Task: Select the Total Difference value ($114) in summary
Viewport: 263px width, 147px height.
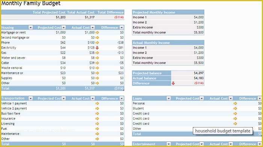Action: pyautogui.click(x=119, y=17)
